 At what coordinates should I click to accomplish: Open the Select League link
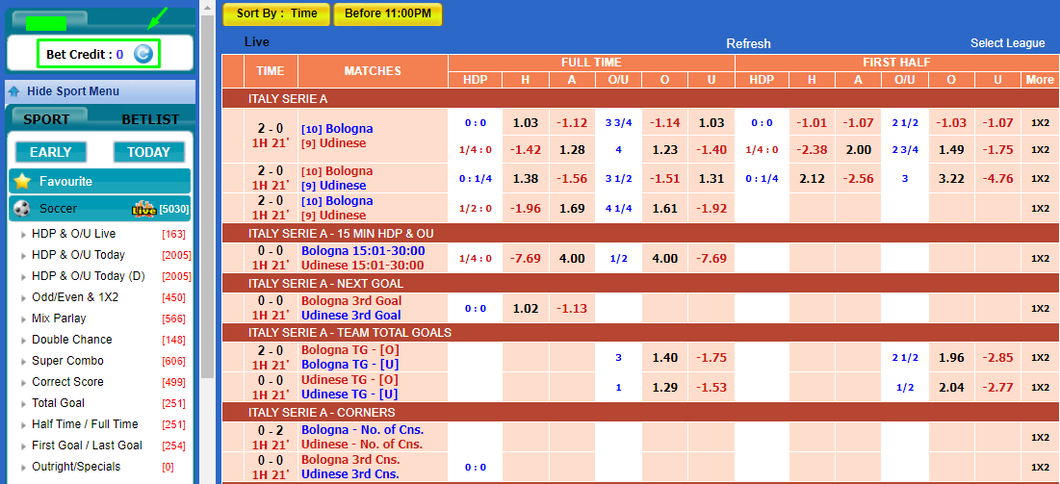click(x=1007, y=42)
